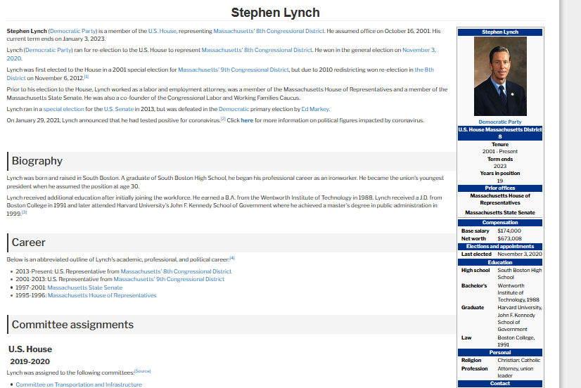Screen dimensions: 581x388
Task: Click the Committee assignments section heading
Action: (x=72, y=325)
